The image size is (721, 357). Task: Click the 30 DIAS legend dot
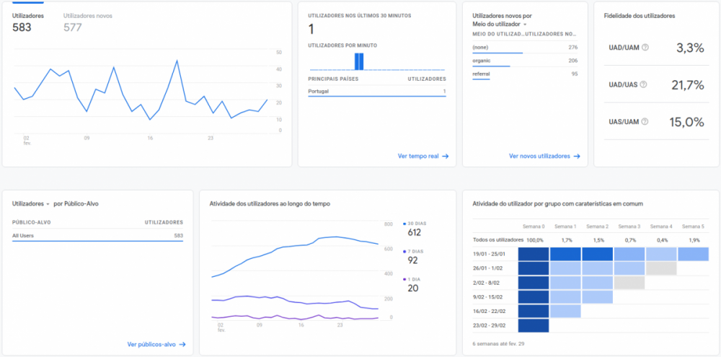[x=405, y=224]
